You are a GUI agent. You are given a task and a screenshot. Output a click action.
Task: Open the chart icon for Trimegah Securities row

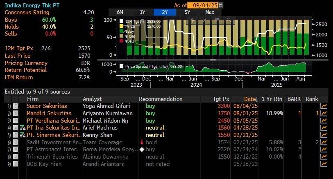pos(324,157)
